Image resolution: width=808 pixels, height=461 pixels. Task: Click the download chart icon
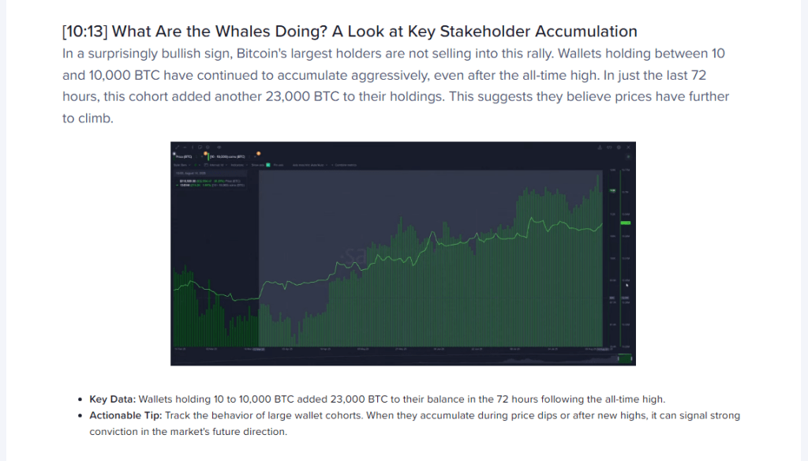pos(600,147)
